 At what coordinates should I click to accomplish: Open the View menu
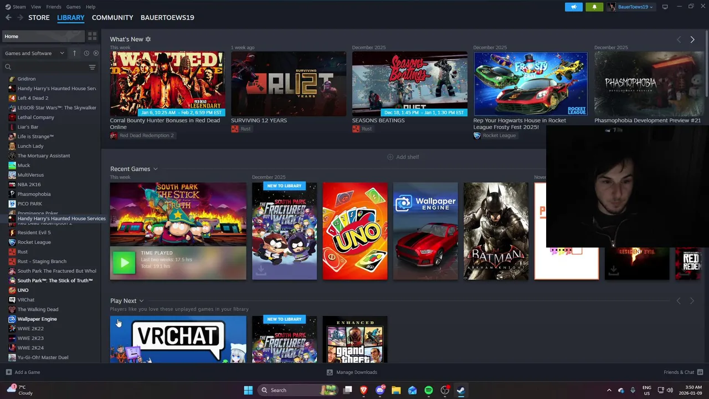tap(36, 7)
